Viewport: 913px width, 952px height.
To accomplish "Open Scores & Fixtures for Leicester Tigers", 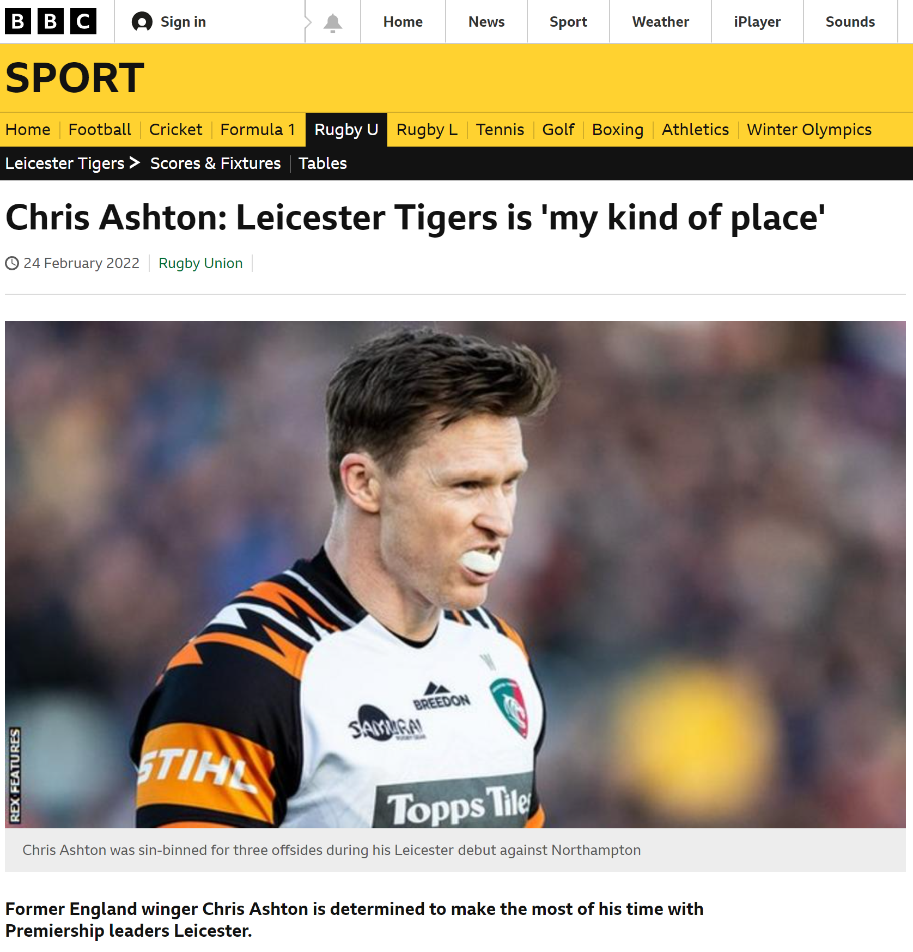I will pos(215,163).
